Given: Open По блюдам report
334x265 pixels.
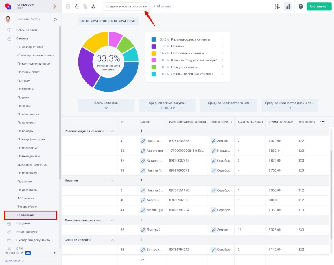Looking at the screenshot, I should 25,131.
